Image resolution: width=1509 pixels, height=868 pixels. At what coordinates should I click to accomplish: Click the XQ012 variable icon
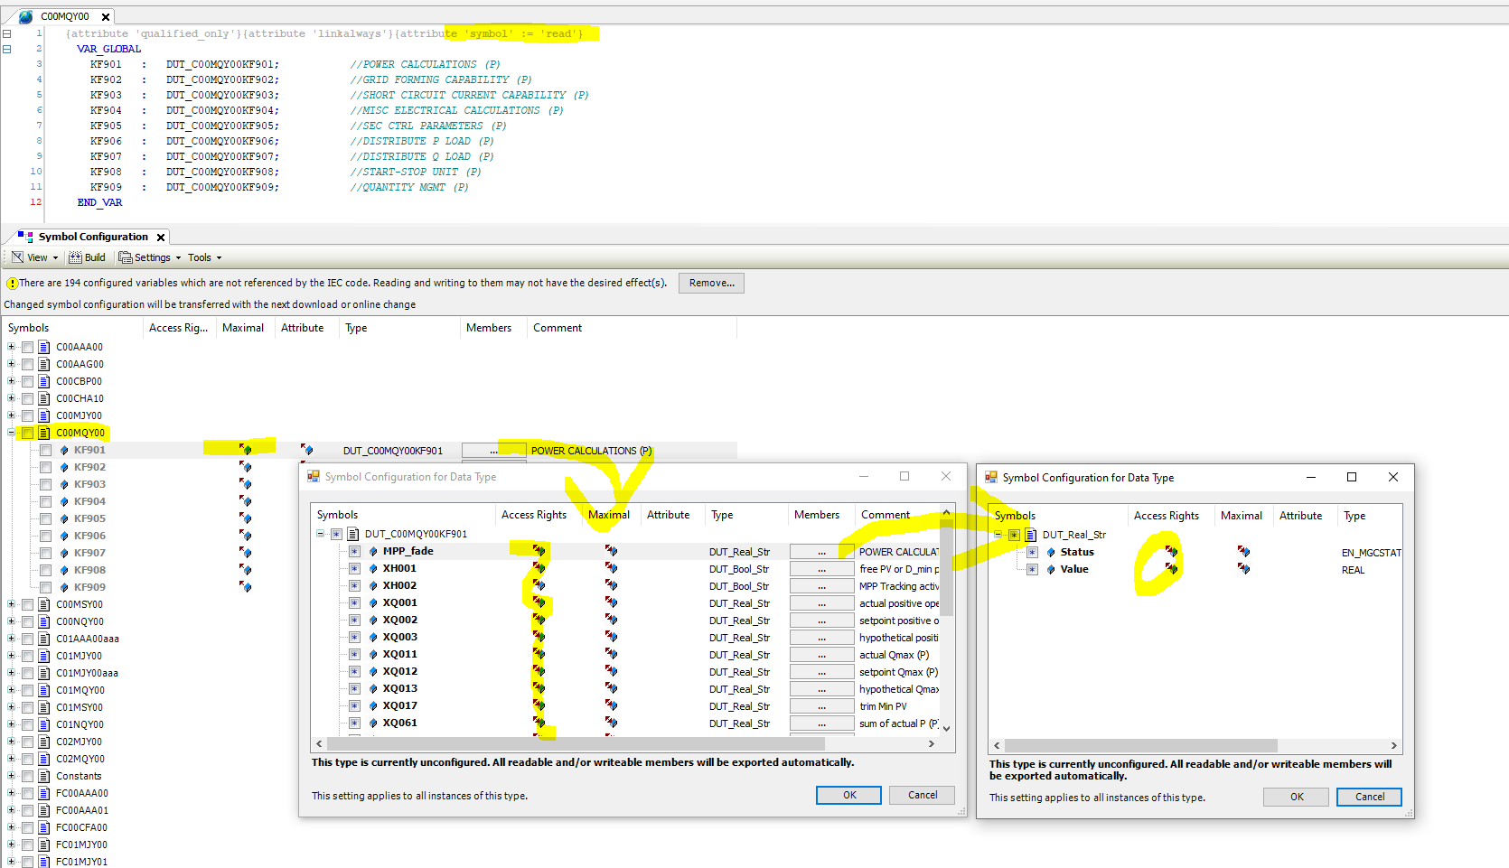click(x=373, y=671)
